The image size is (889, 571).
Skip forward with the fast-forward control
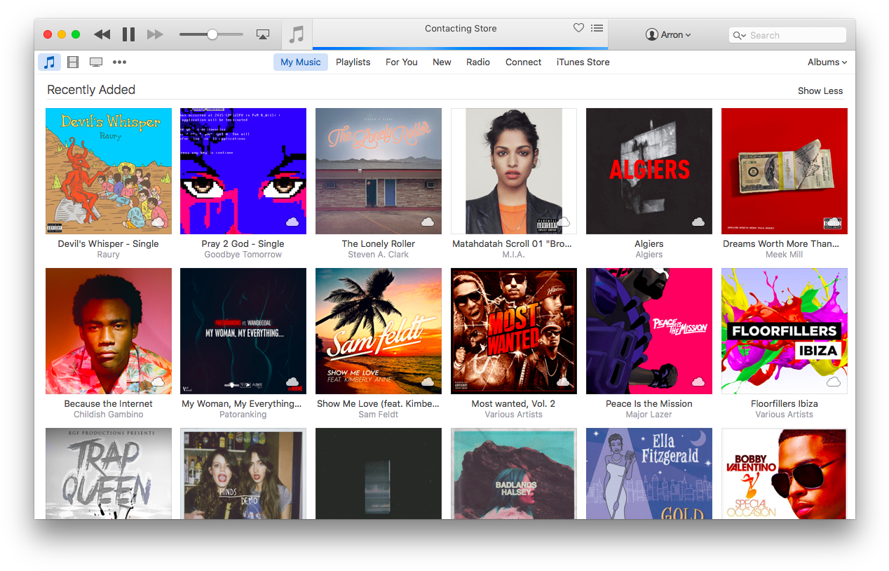click(x=154, y=34)
